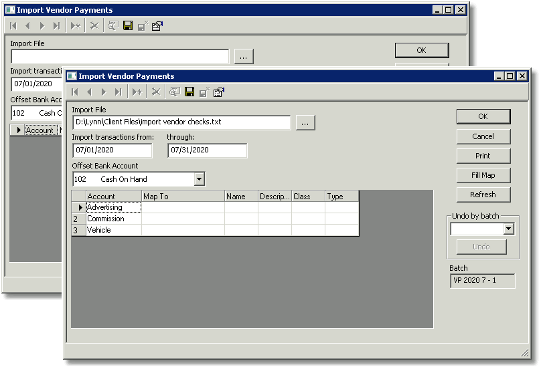Open the Undo by batch dropdown
Image resolution: width=541 pixels, height=369 pixels.
click(x=508, y=229)
